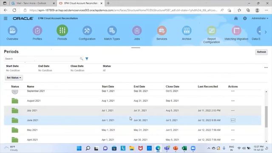Screen dimensions: 272x153
Task: Add page to browser favorites
Action: pyautogui.click(x=229, y=10)
